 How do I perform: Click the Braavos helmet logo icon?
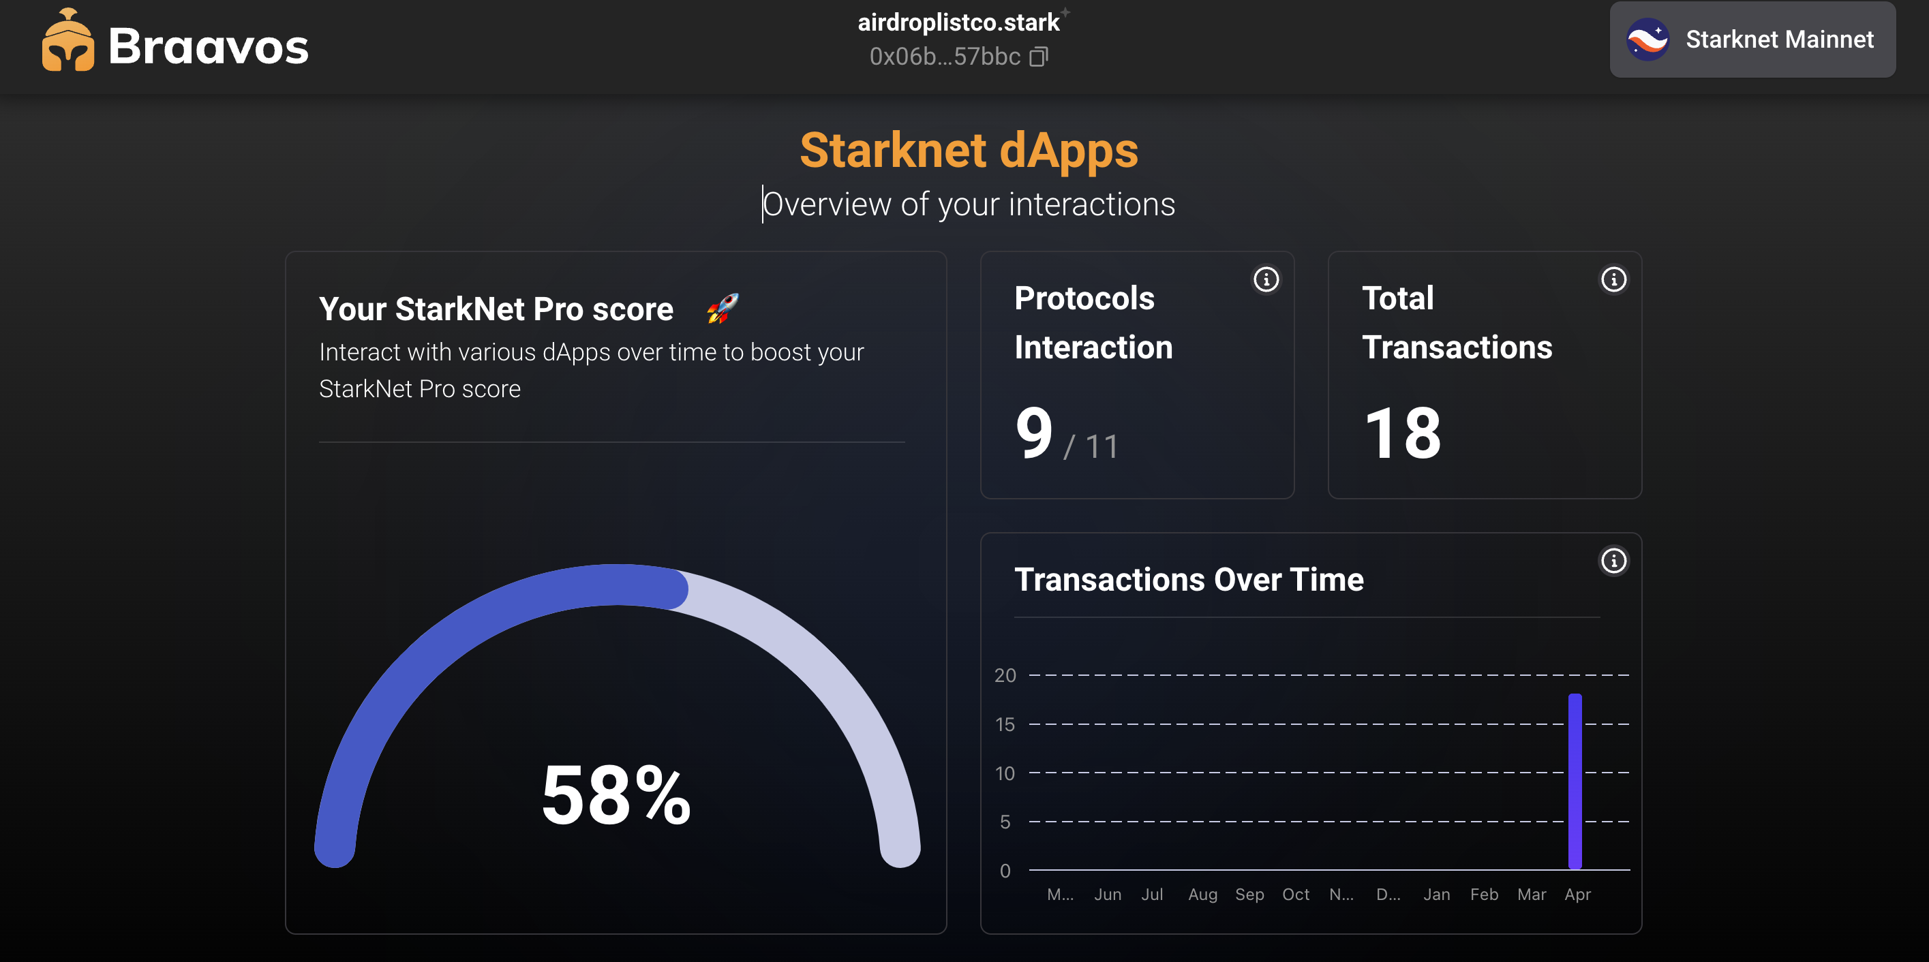coord(67,42)
